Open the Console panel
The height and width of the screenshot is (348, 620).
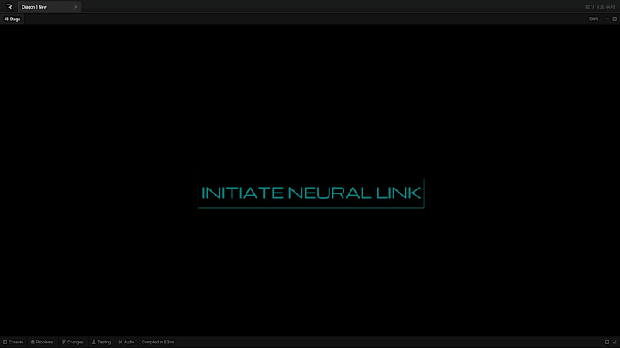pyautogui.click(x=13, y=342)
